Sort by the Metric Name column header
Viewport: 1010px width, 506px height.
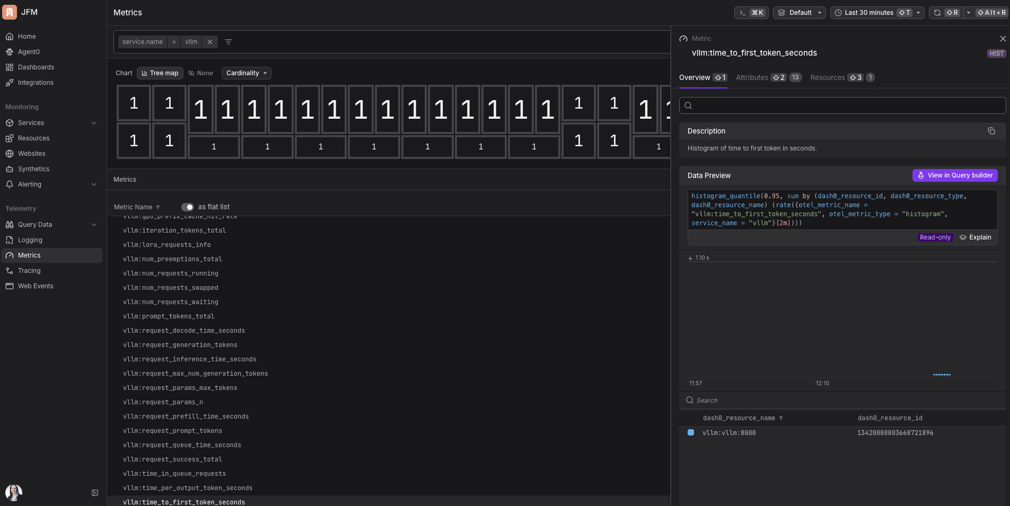(x=137, y=207)
